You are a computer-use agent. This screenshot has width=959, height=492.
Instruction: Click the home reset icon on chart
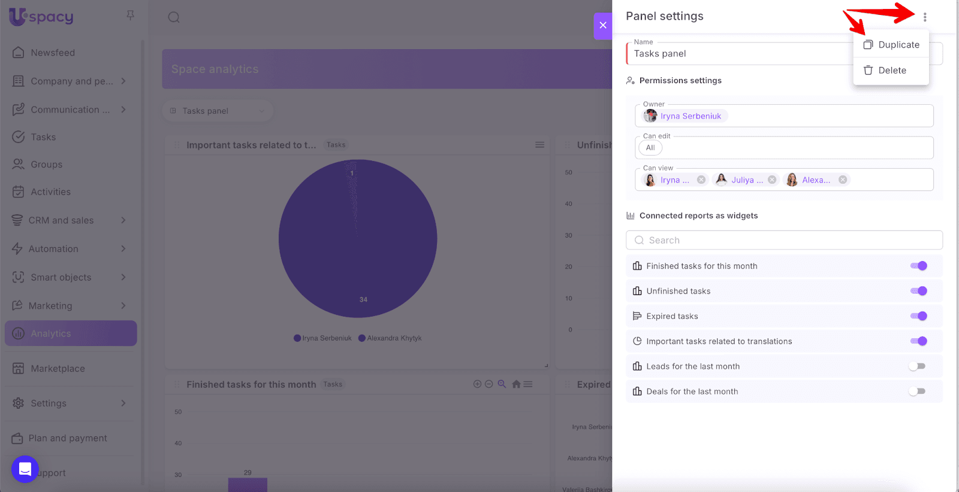pos(516,384)
